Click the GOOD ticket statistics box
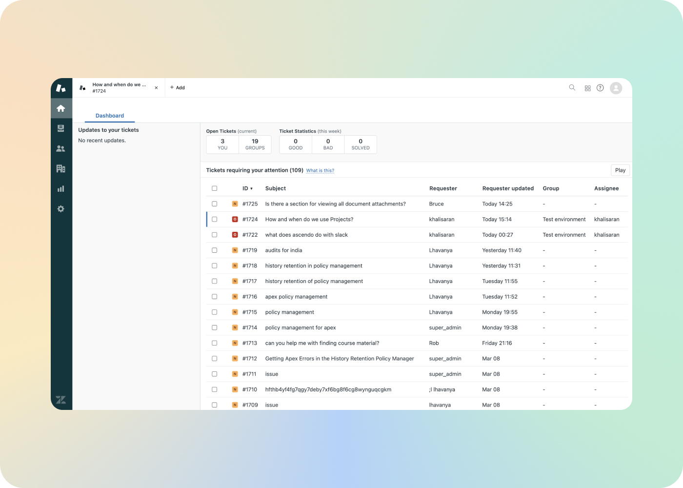 point(296,144)
